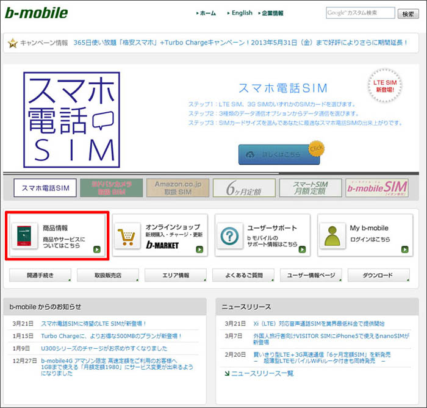
Task: Click the campaign star icon
Action: [13, 43]
